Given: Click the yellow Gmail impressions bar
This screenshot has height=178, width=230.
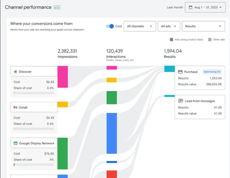Looking at the screenshot, I should tap(63, 104).
